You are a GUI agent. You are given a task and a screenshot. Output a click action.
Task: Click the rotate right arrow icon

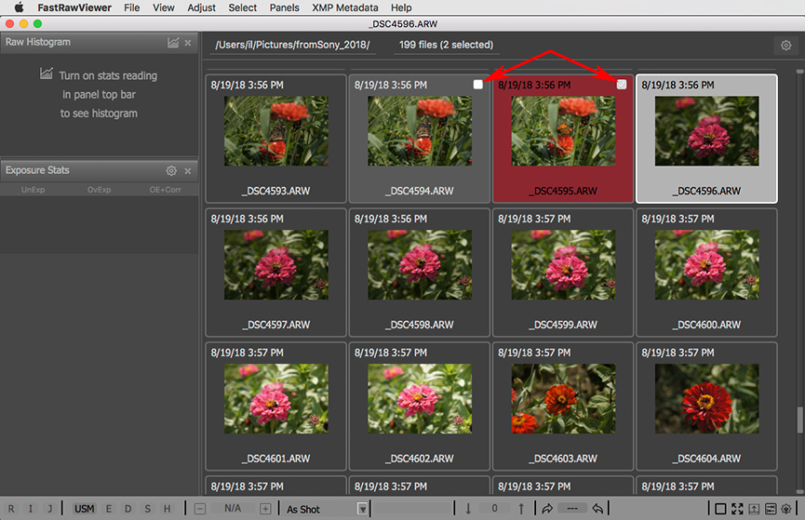(546, 509)
